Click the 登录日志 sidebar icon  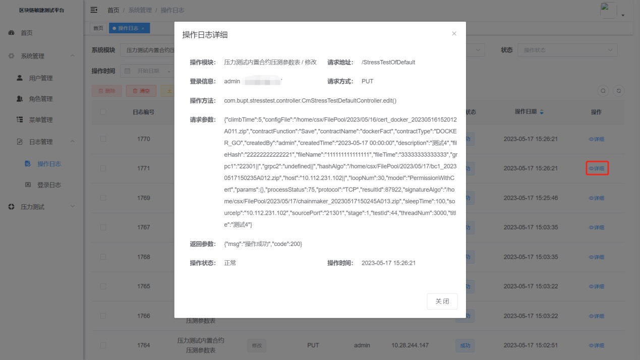point(28,185)
